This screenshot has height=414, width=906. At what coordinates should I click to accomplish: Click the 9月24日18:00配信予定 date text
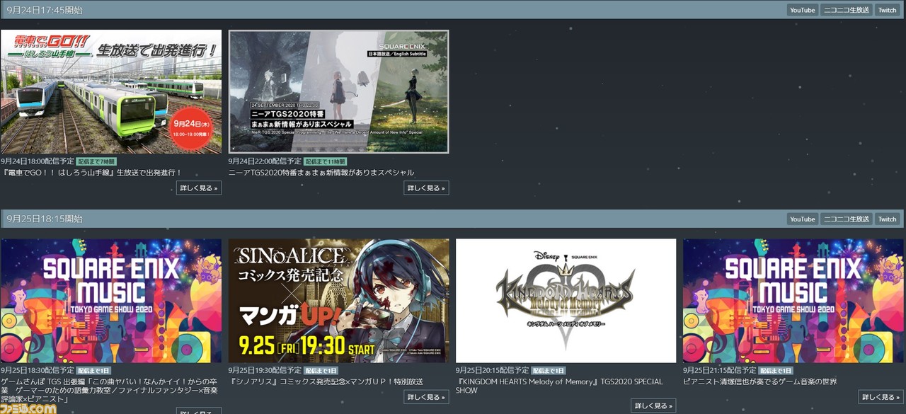(x=37, y=161)
